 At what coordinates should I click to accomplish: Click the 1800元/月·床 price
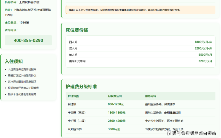coord(203,42)
